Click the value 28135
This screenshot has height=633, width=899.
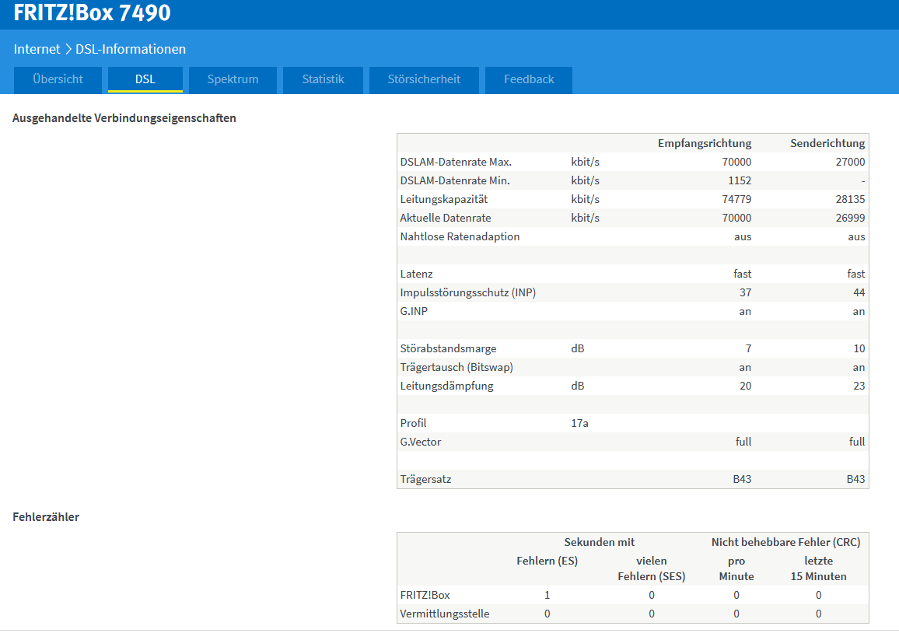(x=850, y=200)
